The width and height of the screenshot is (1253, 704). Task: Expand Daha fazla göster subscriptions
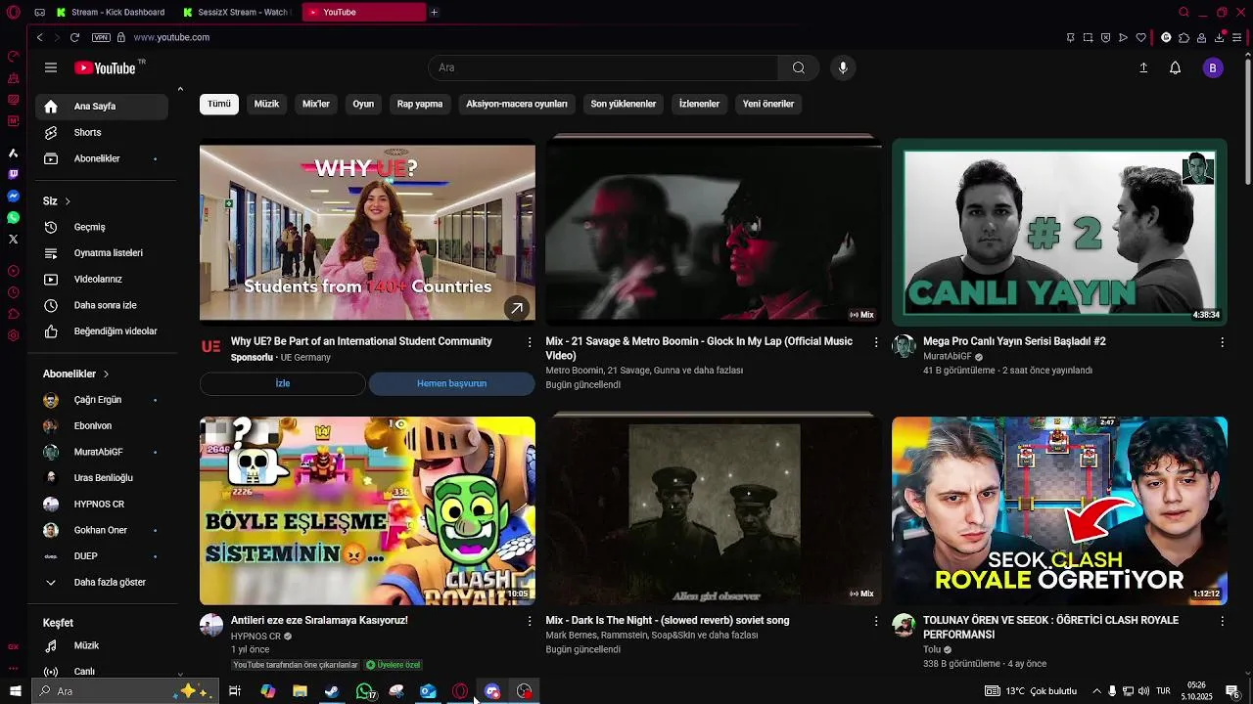pyautogui.click(x=102, y=582)
